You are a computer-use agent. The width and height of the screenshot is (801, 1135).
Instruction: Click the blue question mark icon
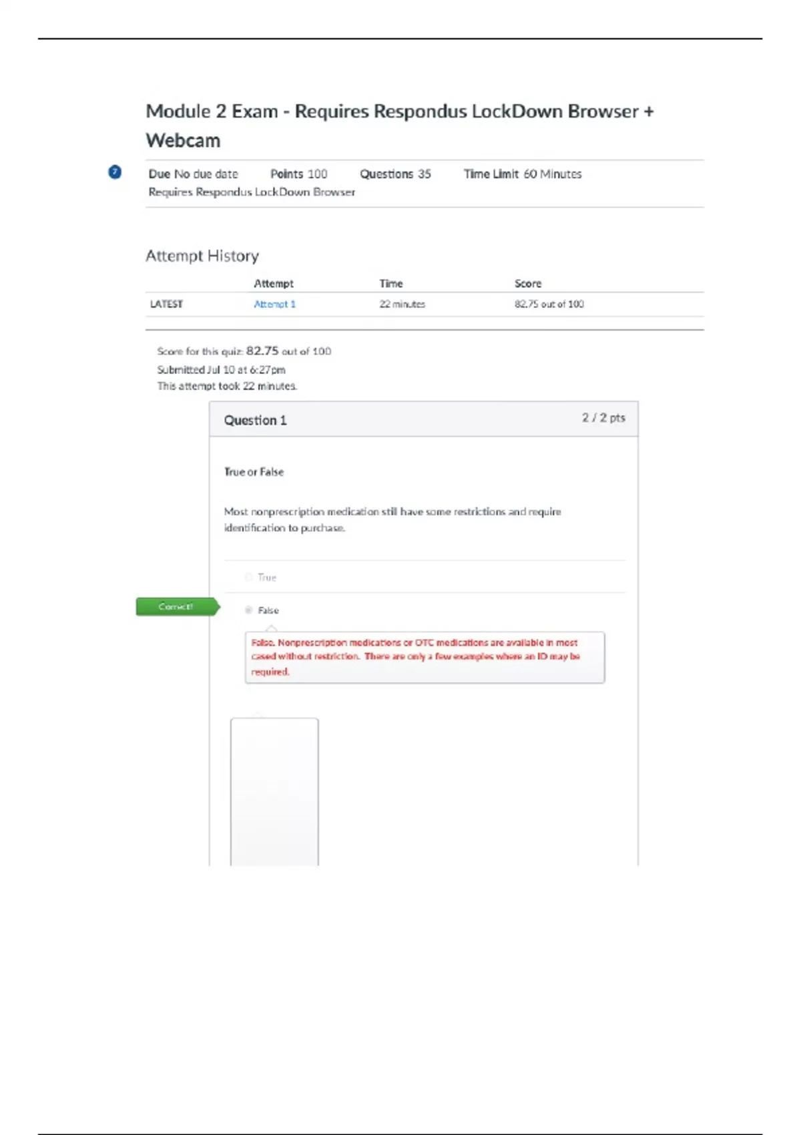tap(115, 172)
